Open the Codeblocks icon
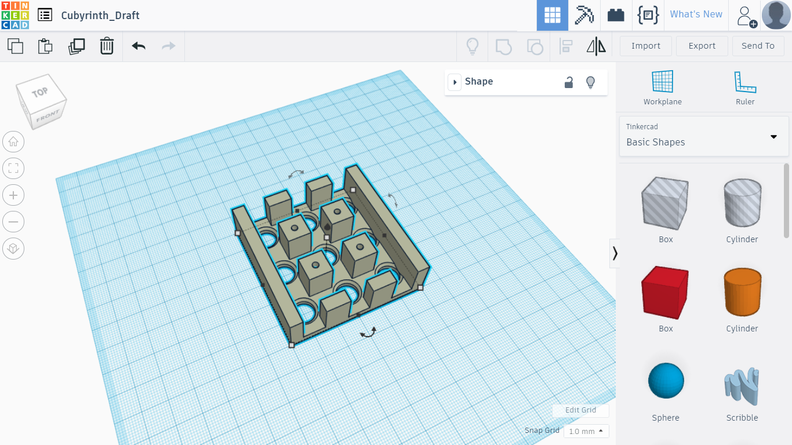The width and height of the screenshot is (792, 445). pyautogui.click(x=648, y=15)
